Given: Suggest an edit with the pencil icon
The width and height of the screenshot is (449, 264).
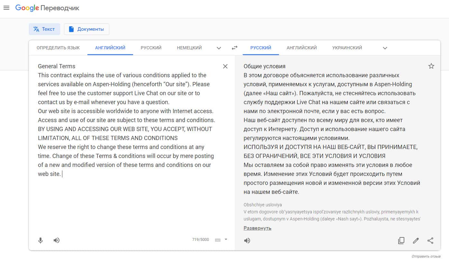Looking at the screenshot, I should point(416,241).
